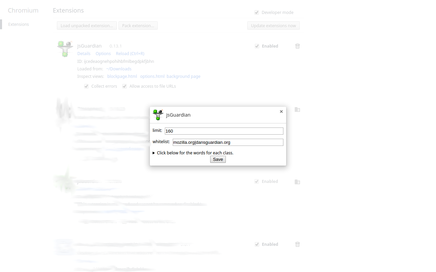Inspect blockpage.html view
The width and height of the screenshot is (436, 272).
pos(122,76)
